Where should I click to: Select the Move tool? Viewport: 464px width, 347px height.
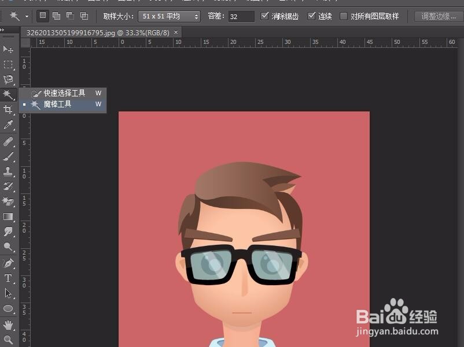(x=8, y=49)
